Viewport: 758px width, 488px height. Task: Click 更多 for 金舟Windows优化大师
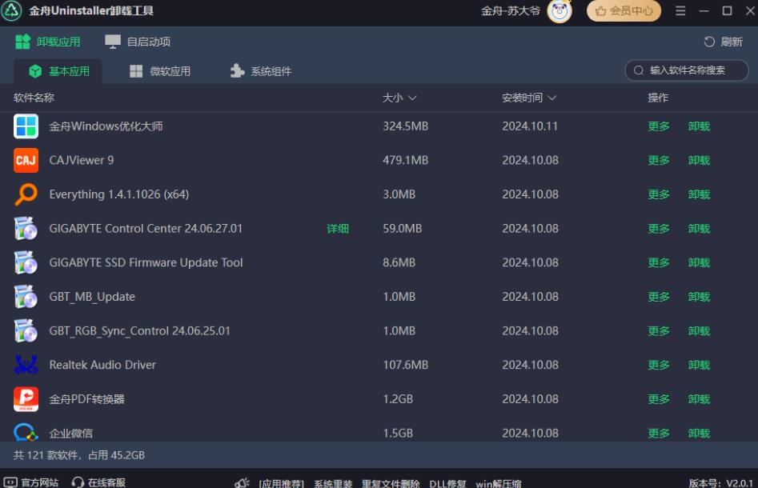[659, 126]
